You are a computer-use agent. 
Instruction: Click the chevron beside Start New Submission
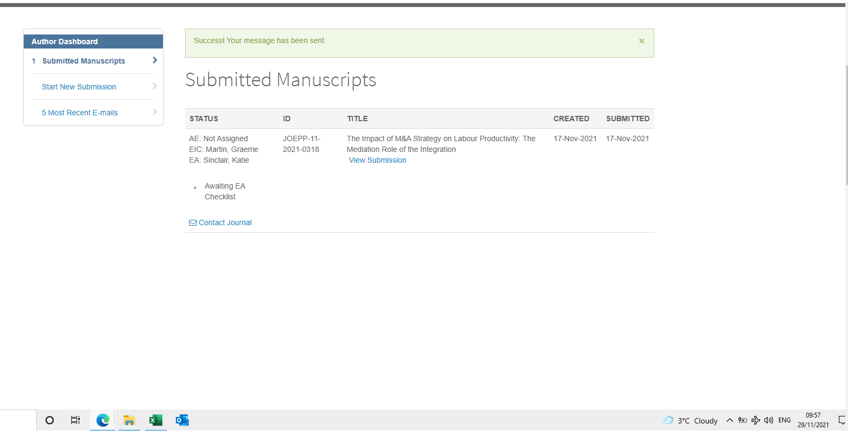[155, 86]
